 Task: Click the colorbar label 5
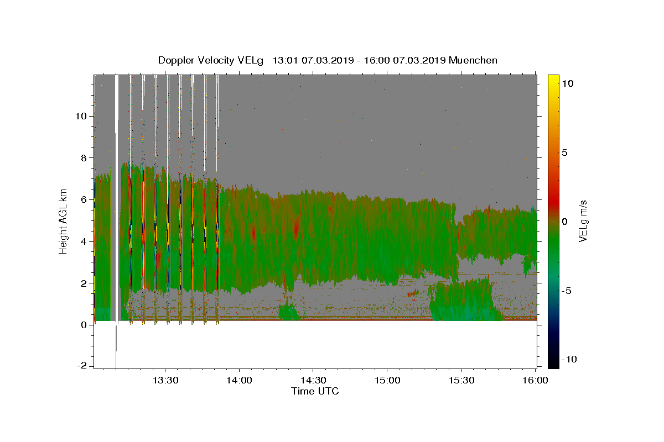(564, 152)
